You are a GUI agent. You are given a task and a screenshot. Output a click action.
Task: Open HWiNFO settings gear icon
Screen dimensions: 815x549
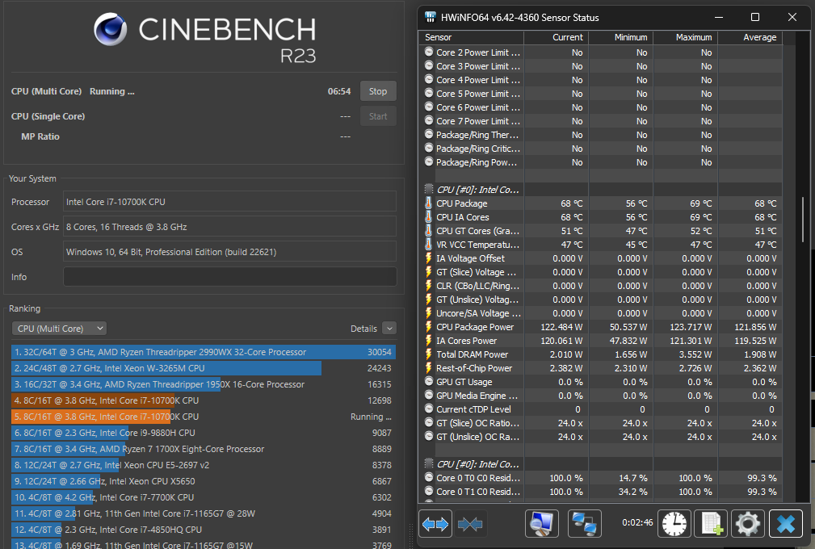(x=747, y=523)
